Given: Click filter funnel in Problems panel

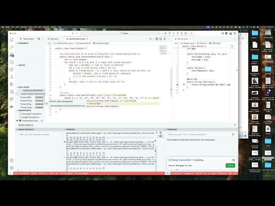Looking at the screenshot, I should pyautogui.click(x=233, y=134).
